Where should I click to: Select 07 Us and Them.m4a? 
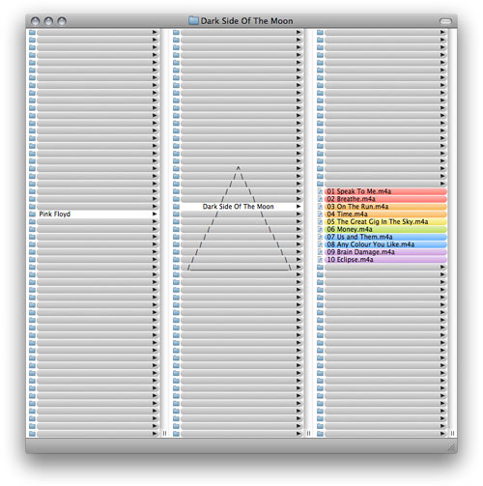pyautogui.click(x=385, y=237)
